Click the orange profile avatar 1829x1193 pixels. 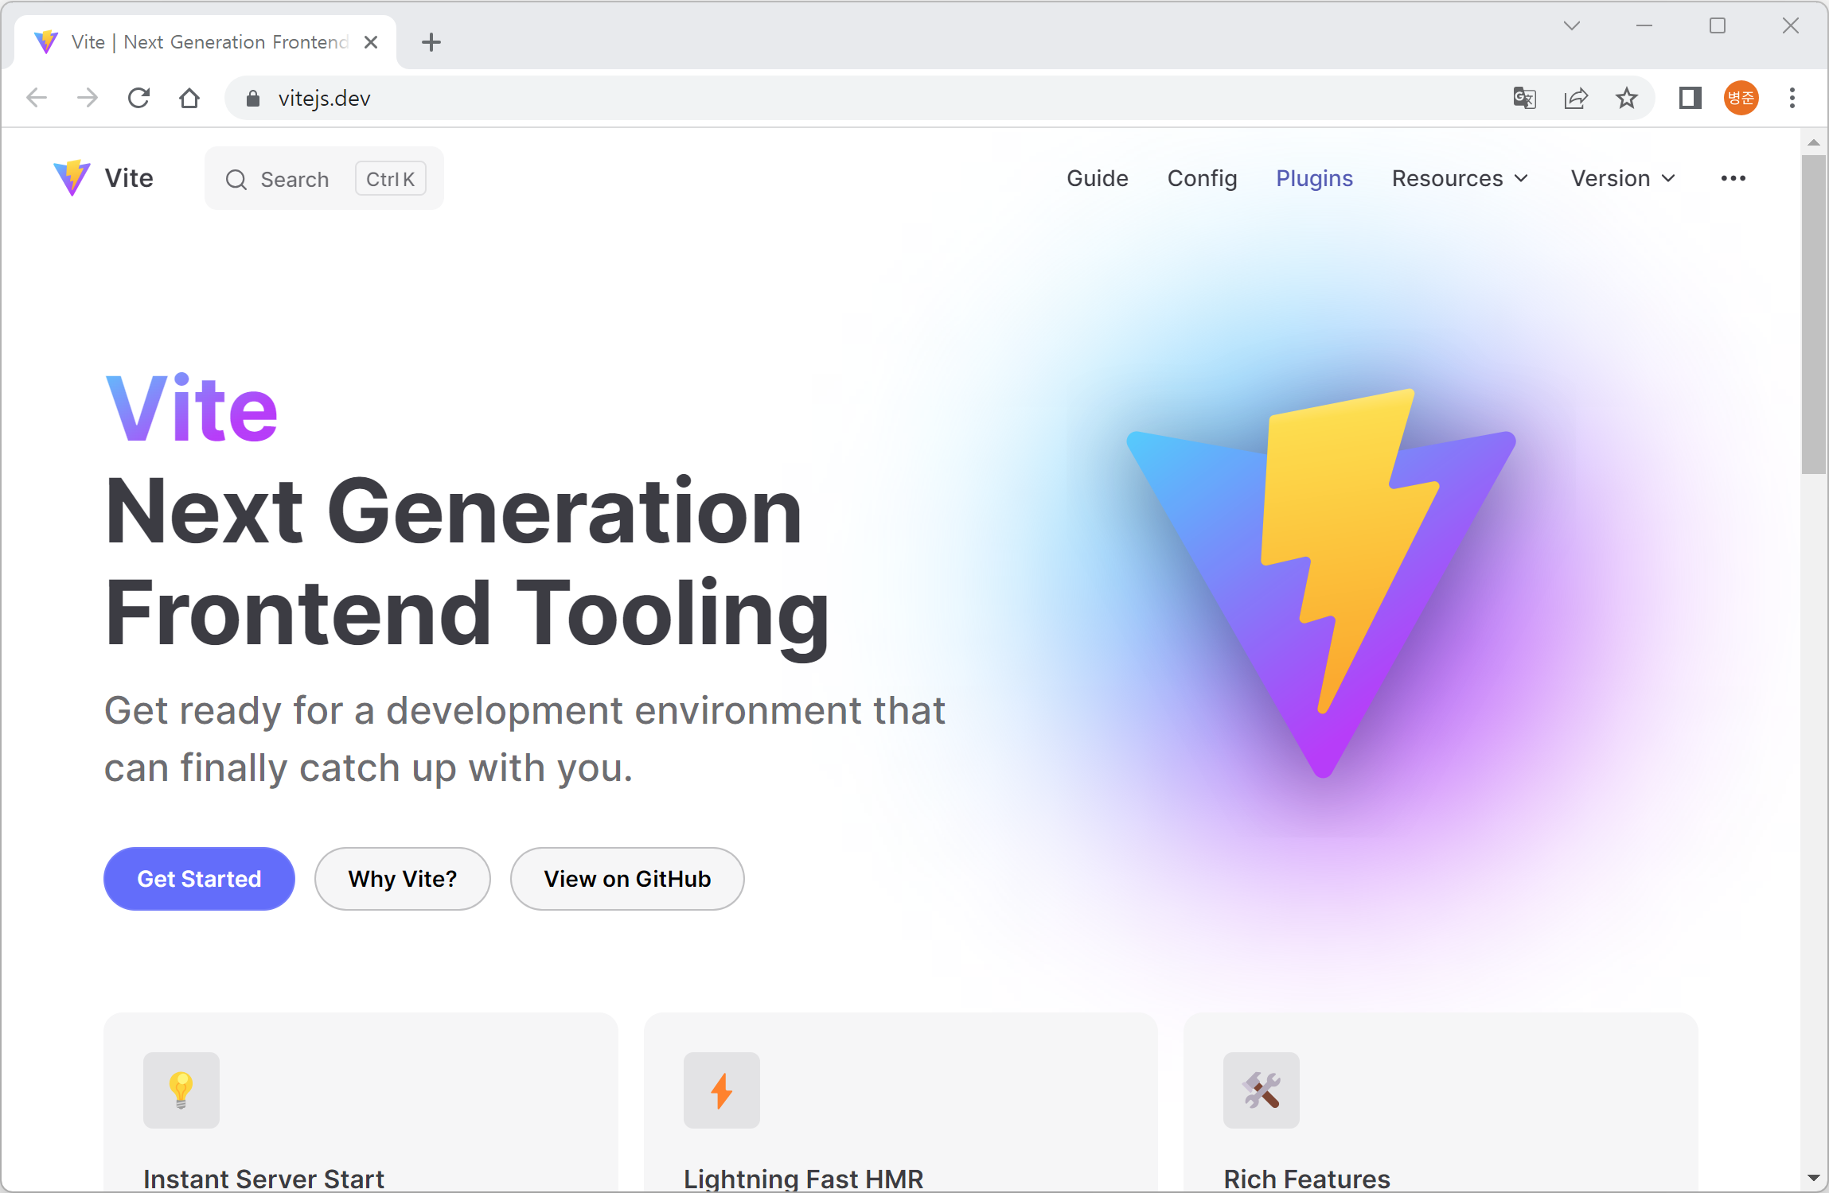(x=1741, y=98)
